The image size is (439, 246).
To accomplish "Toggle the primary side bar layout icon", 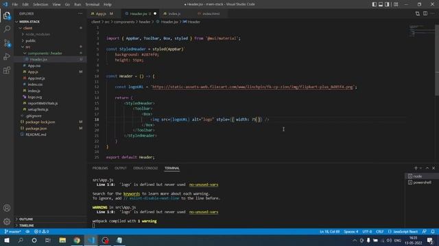I will (x=374, y=4).
